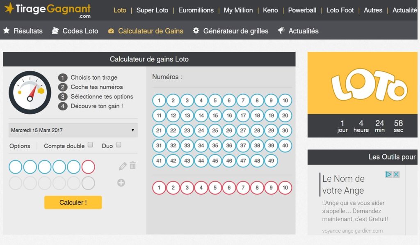Viewport: 420px width, 245px height.
Task: Select blue number ball 22
Action: click(x=173, y=131)
